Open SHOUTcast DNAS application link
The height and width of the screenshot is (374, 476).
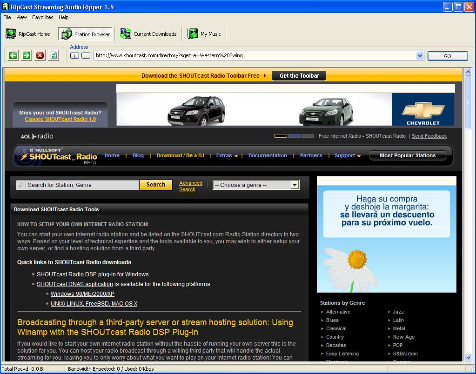74,284
